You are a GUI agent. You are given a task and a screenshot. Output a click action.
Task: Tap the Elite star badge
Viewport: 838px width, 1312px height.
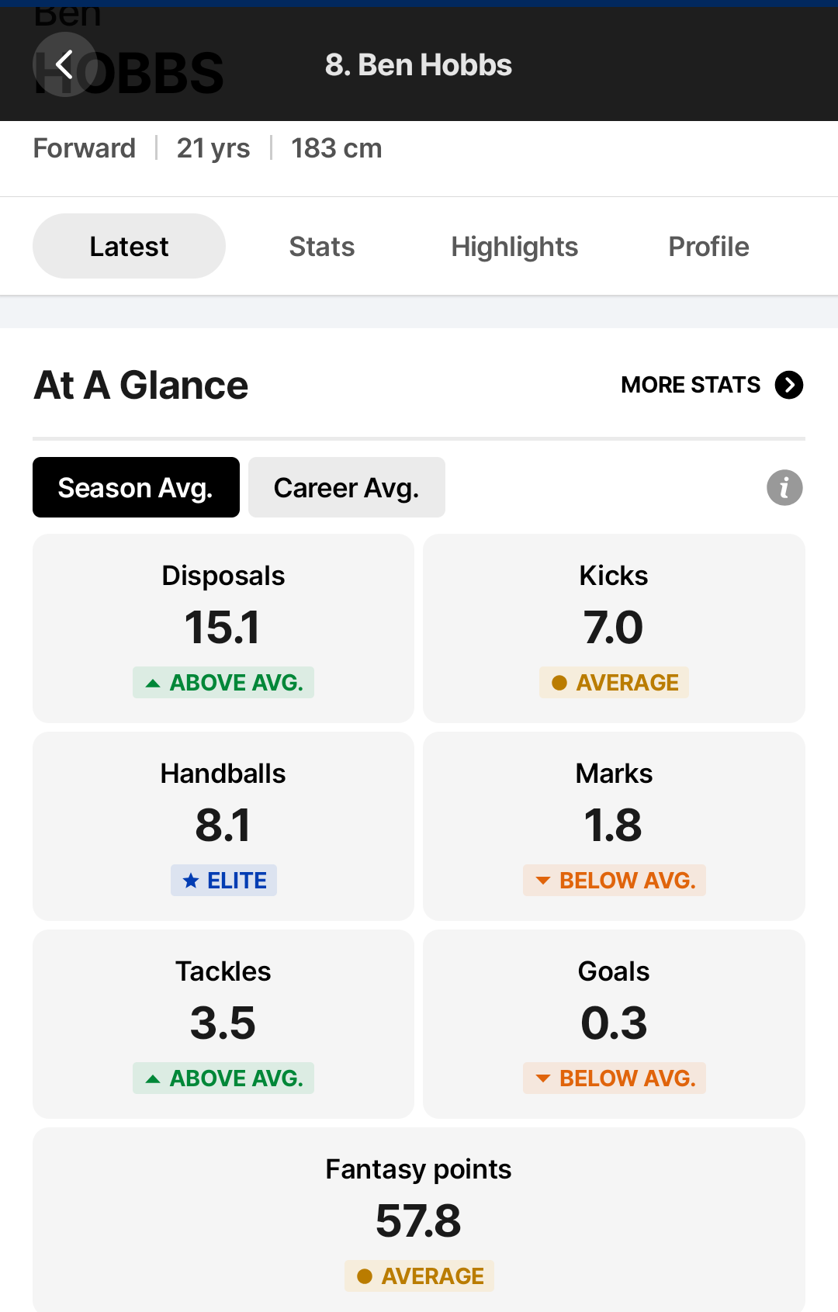point(223,881)
